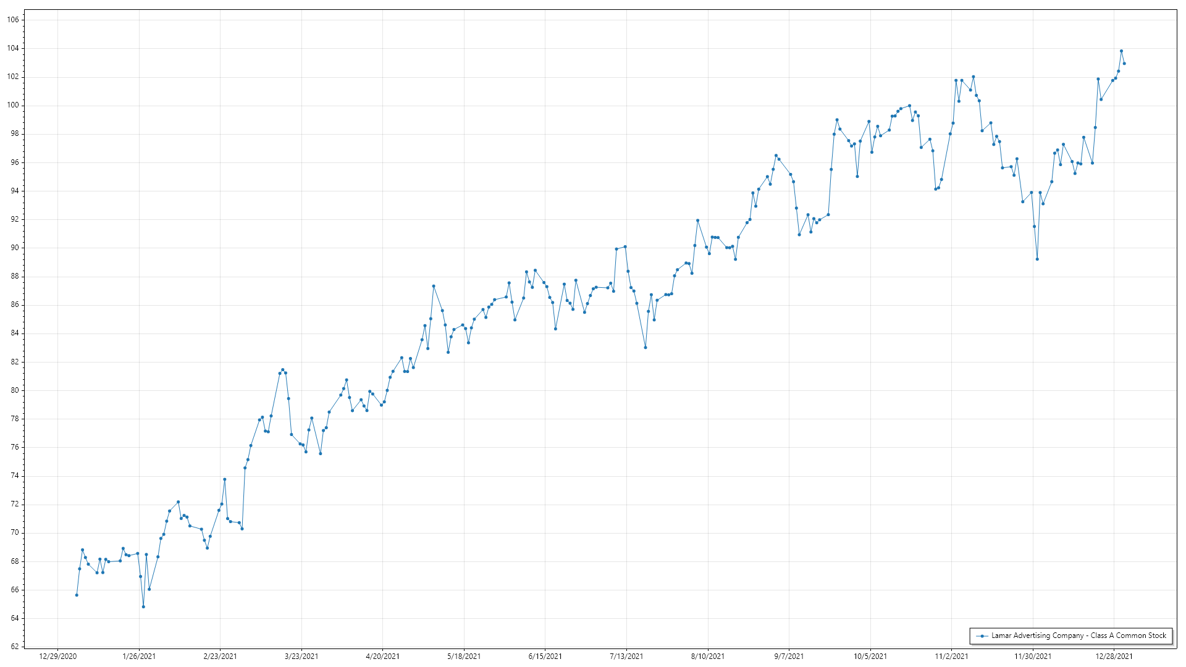
Task: Select the early December low point near 89
Action: (x=1037, y=259)
